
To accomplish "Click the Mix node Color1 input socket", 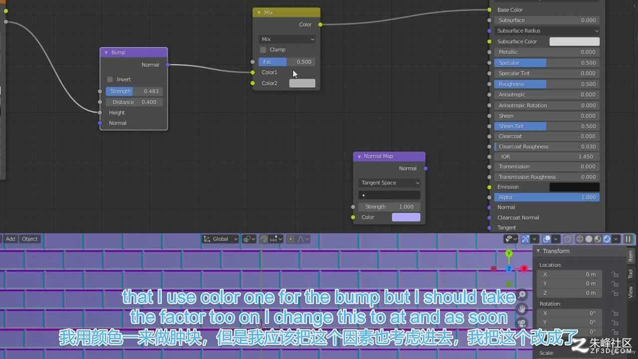I will [253, 72].
